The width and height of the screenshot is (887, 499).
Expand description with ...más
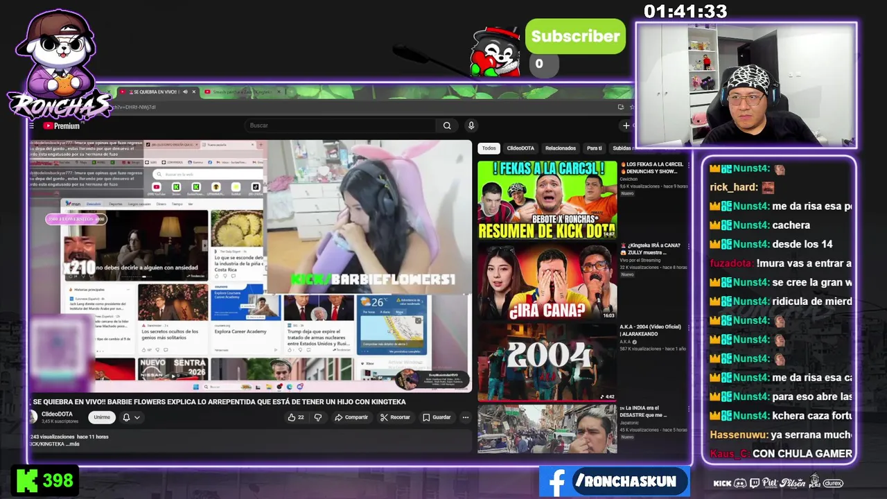coord(73,444)
